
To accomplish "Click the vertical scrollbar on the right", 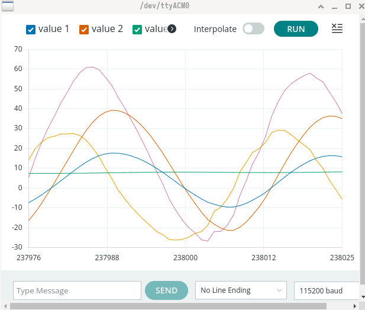I will [362, 148].
